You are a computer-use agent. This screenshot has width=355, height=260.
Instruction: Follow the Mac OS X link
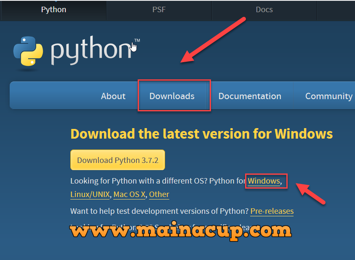pos(129,194)
